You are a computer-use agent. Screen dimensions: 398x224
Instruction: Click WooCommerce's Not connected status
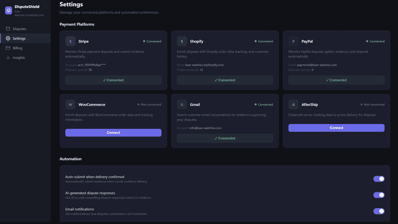point(149,104)
